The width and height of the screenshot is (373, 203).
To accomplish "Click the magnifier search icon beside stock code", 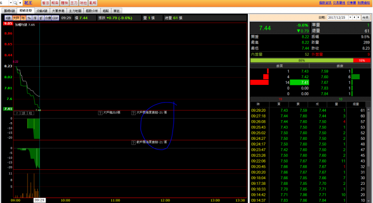I will pyautogui.click(x=15, y=3).
